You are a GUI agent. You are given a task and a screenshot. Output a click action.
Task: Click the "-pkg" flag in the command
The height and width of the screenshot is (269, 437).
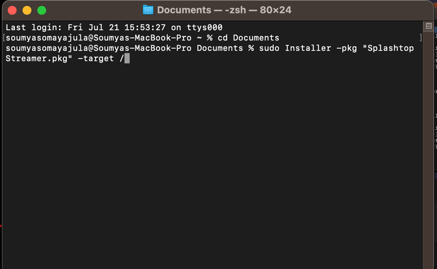coord(346,48)
